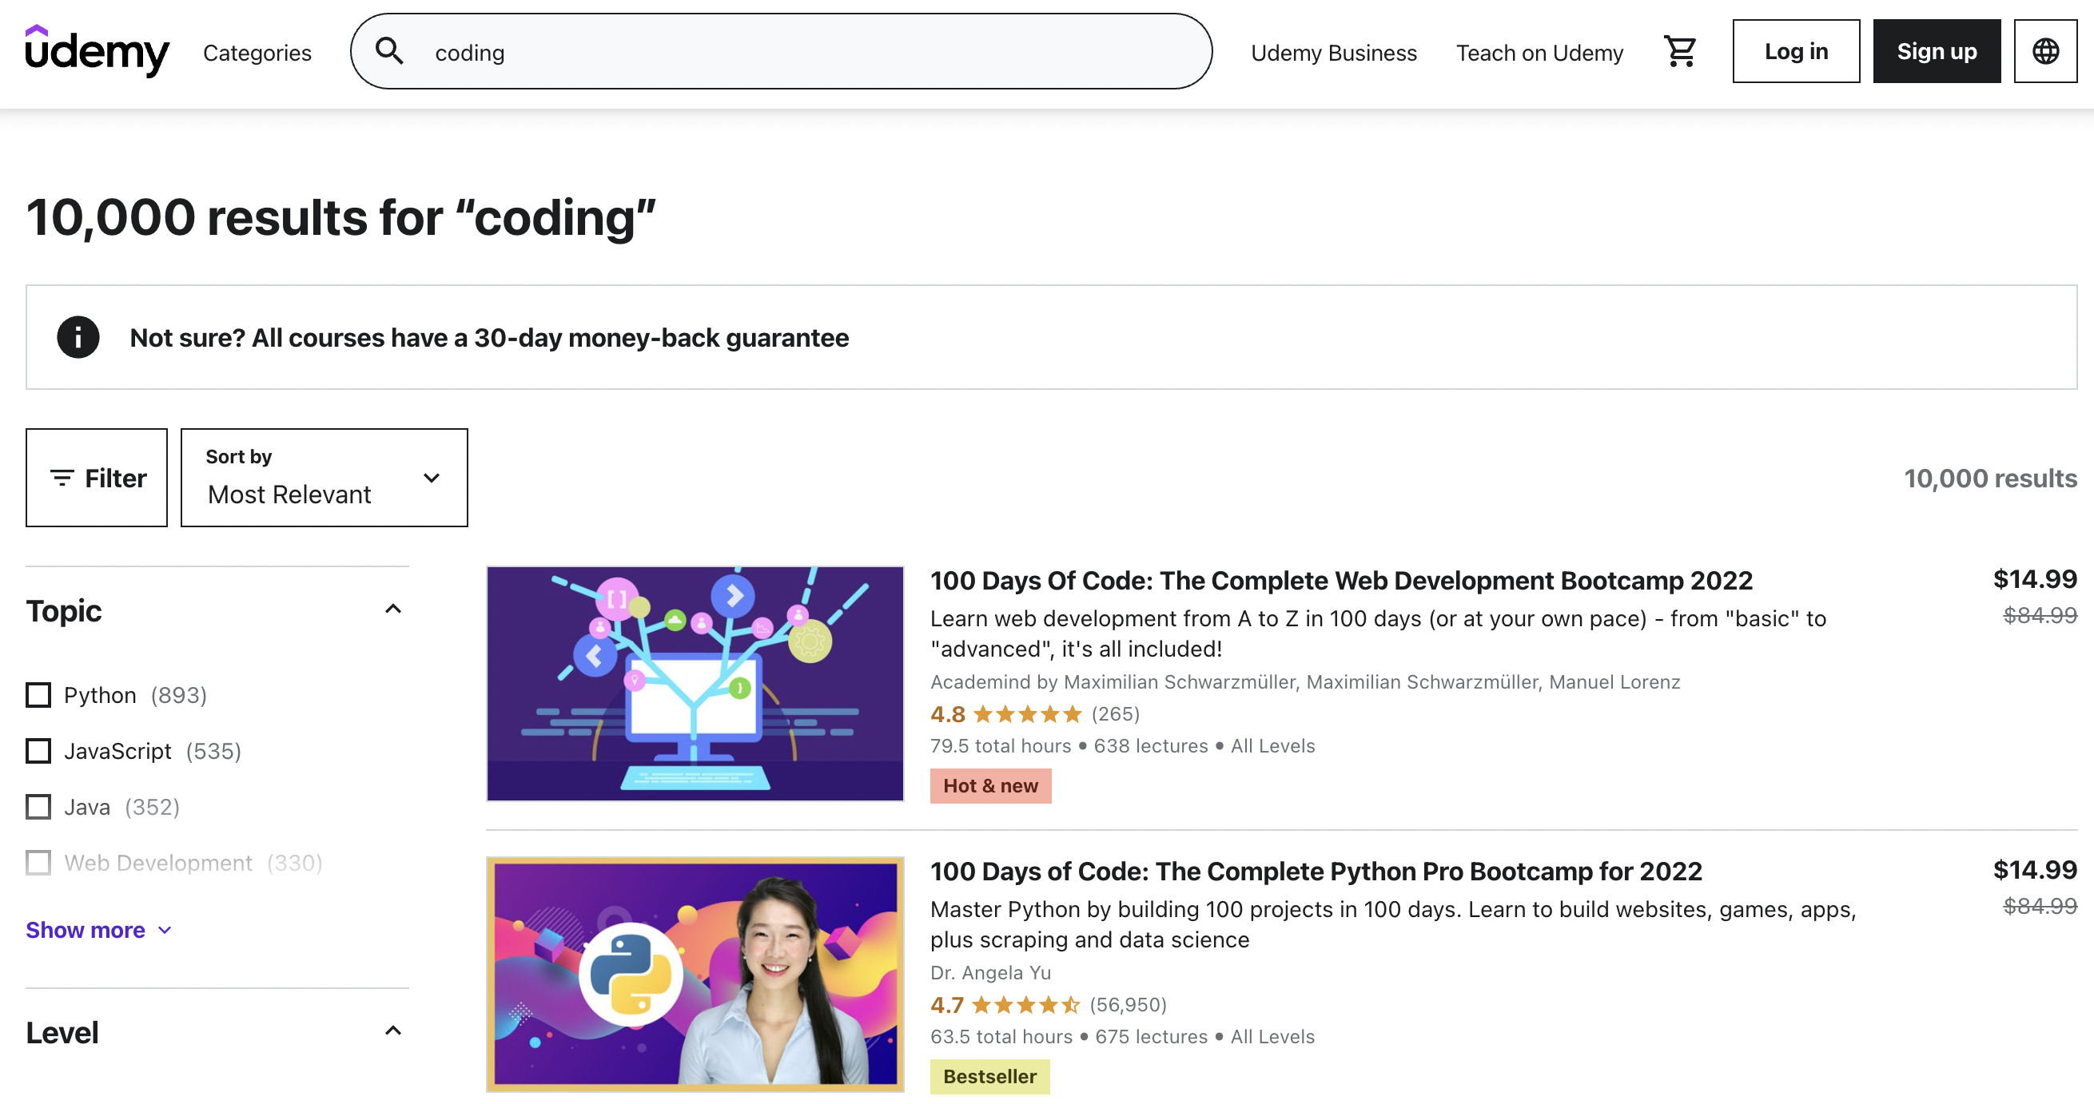Click the Web Development Bootcamp course thumbnail
The image size is (2094, 1104).
pos(694,683)
